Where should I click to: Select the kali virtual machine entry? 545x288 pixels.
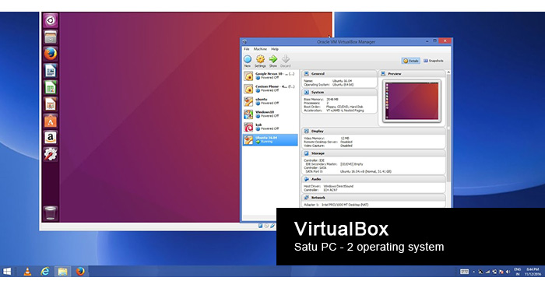click(270, 127)
